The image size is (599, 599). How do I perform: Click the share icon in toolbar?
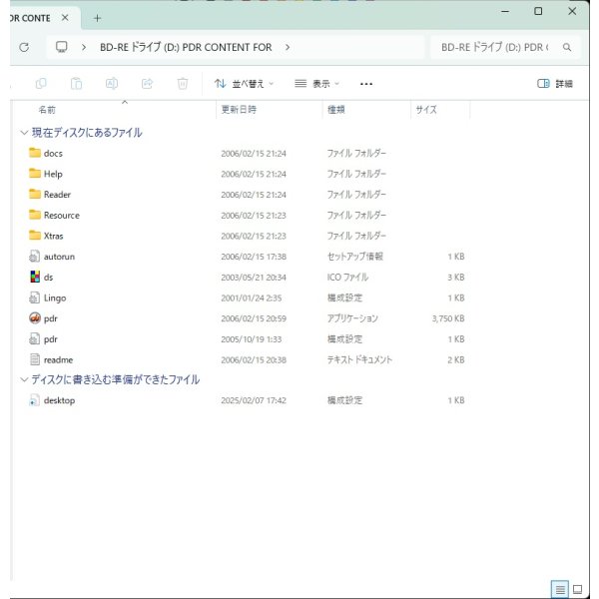[x=147, y=84]
